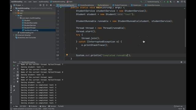
Task: Collapse com.learn.multithreading package
Action: [18, 18]
